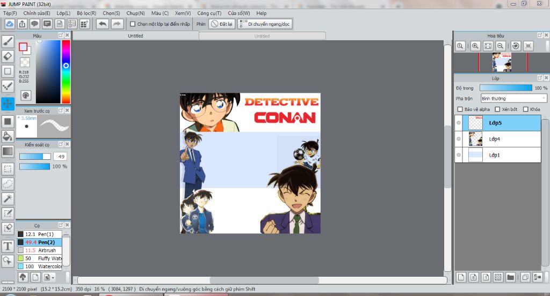The width and height of the screenshot is (550, 296).
Task: Select the Fill rectangle tool
Action: [x=8, y=122]
